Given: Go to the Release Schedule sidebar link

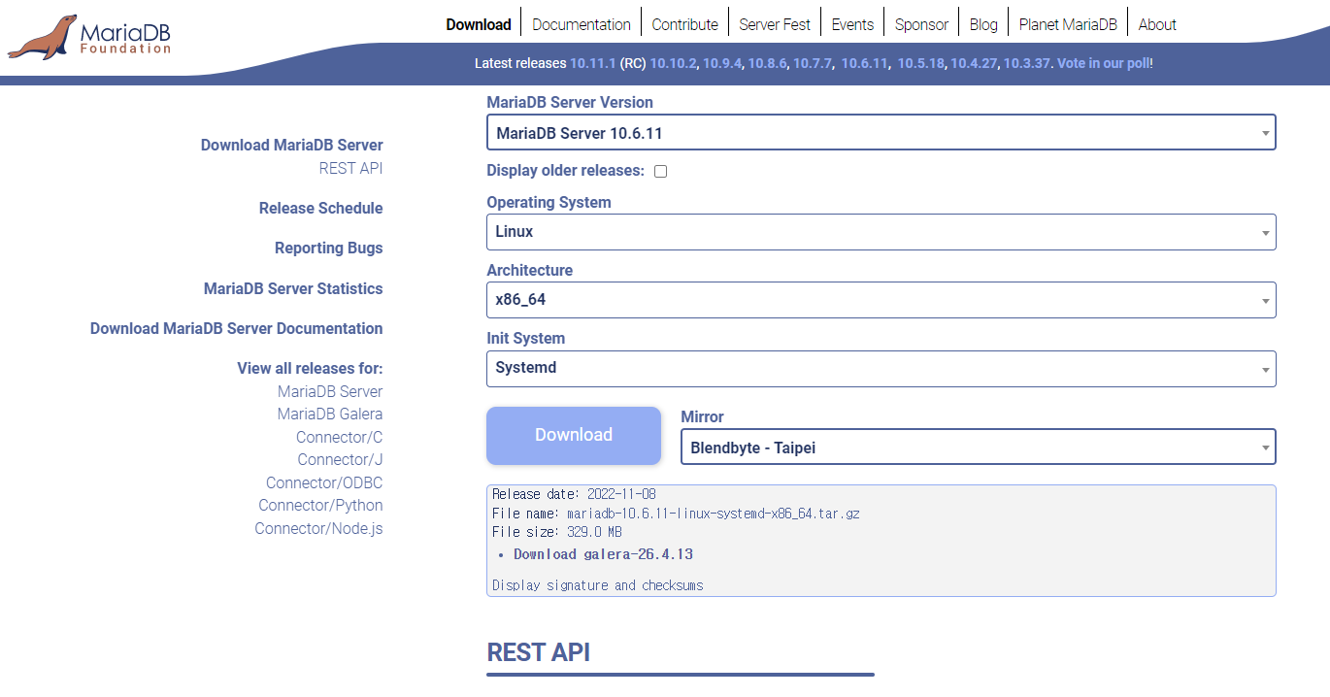Looking at the screenshot, I should 320,209.
